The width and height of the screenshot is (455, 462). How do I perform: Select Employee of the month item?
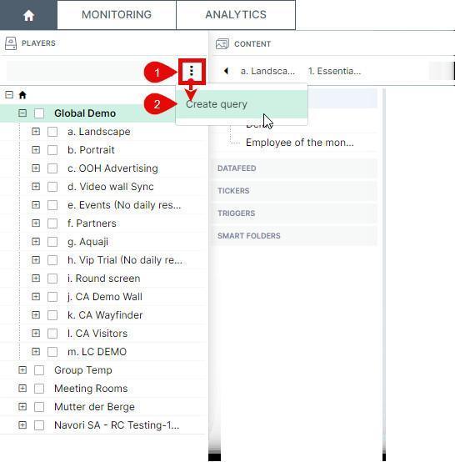[300, 143]
